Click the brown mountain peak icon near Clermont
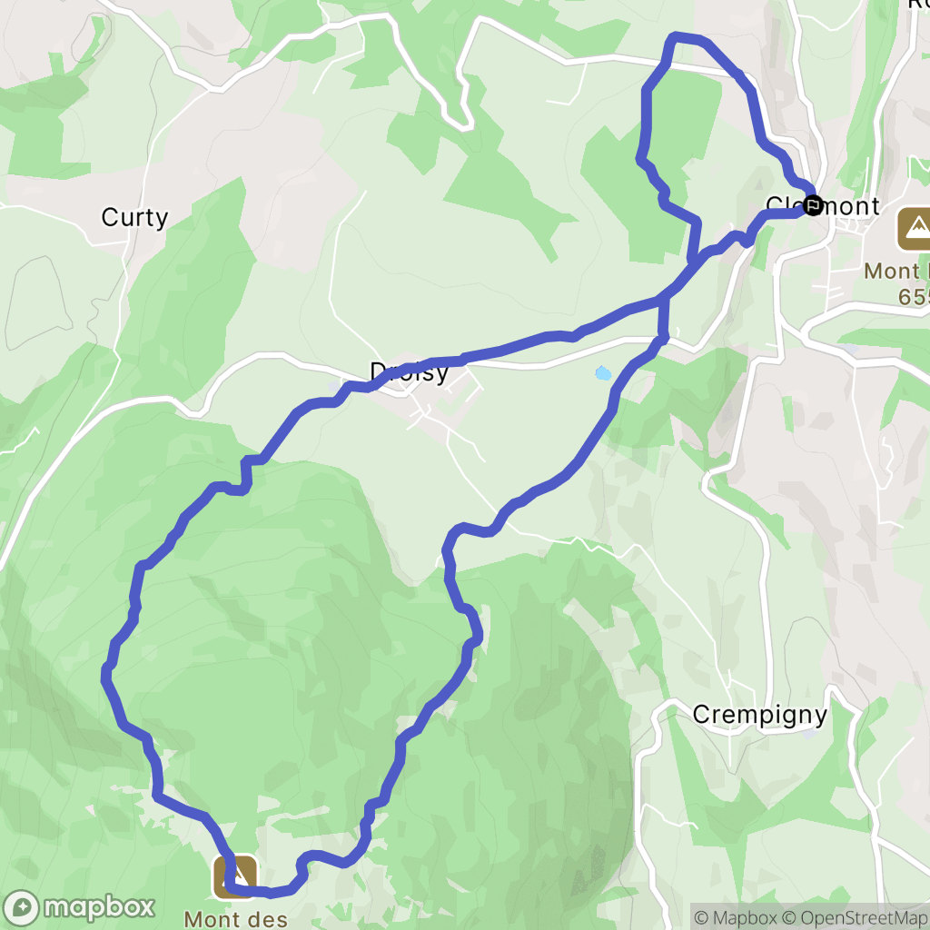The width and height of the screenshot is (930, 930). pos(915,228)
